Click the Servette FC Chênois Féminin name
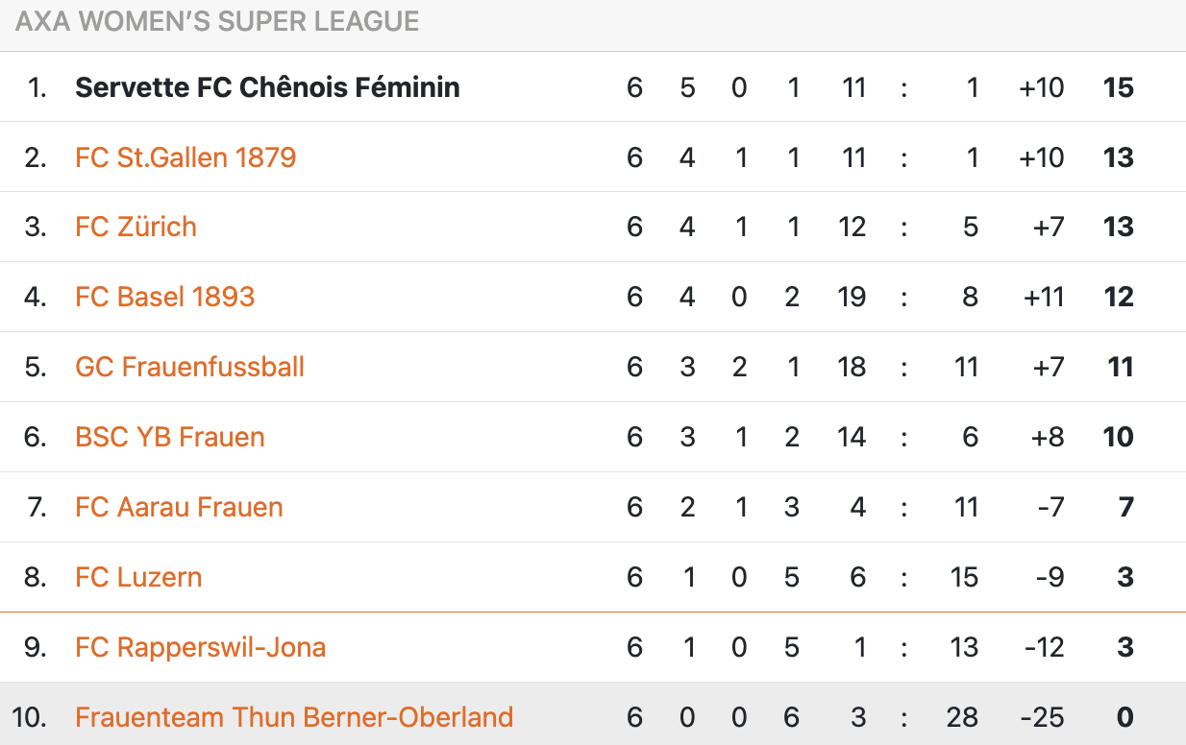 [267, 87]
